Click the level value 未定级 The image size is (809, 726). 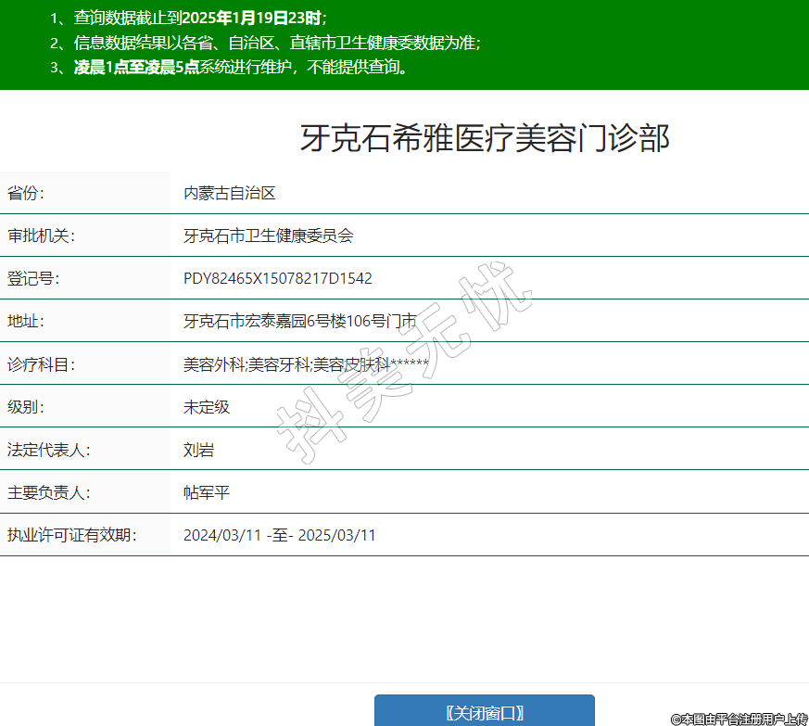[207, 407]
